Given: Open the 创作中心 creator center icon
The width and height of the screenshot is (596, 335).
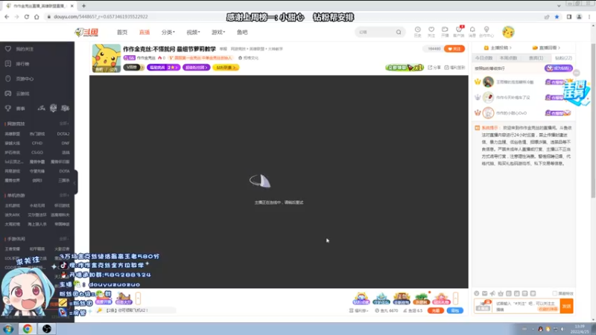Looking at the screenshot, I should point(486,32).
